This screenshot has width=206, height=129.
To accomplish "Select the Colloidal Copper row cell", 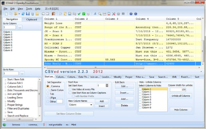I will (x=58, y=48).
